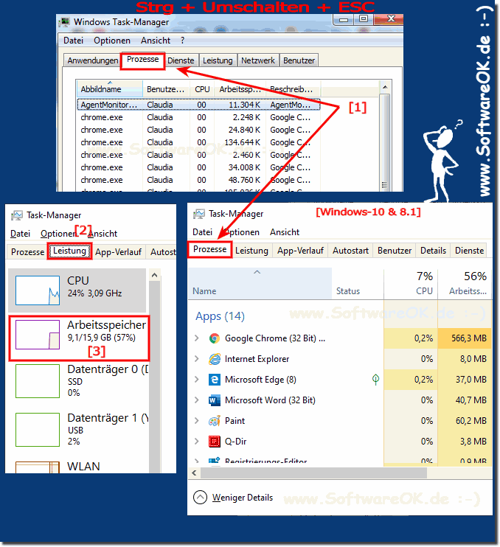Select the AgentMonitor... process row
The width and height of the screenshot is (500, 547).
pos(198,105)
